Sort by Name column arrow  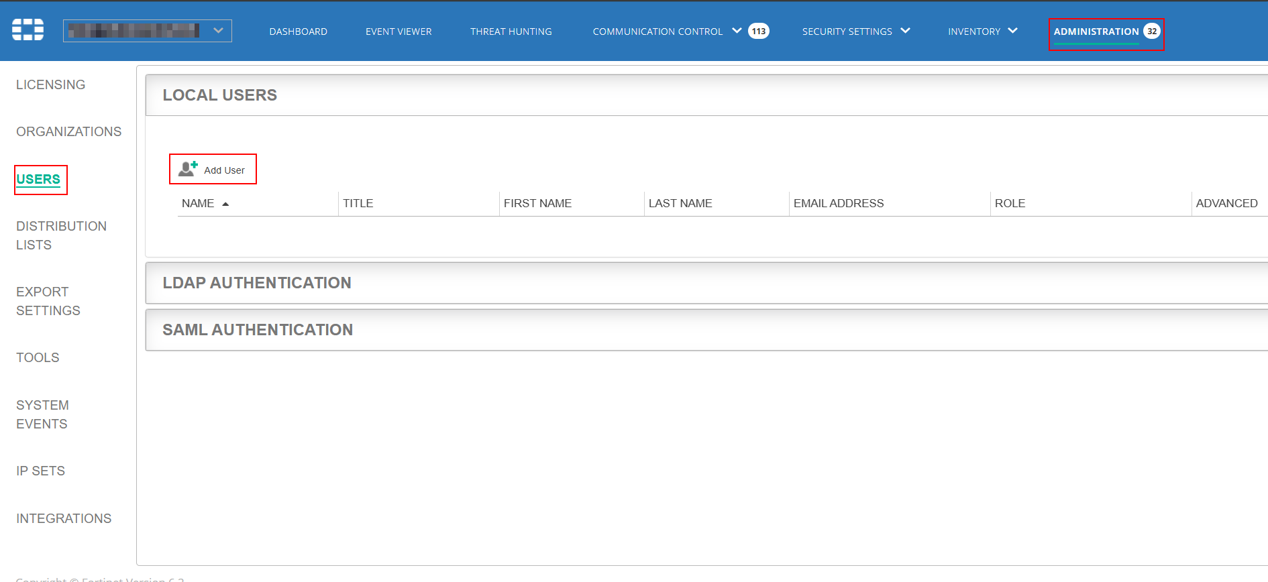225,204
